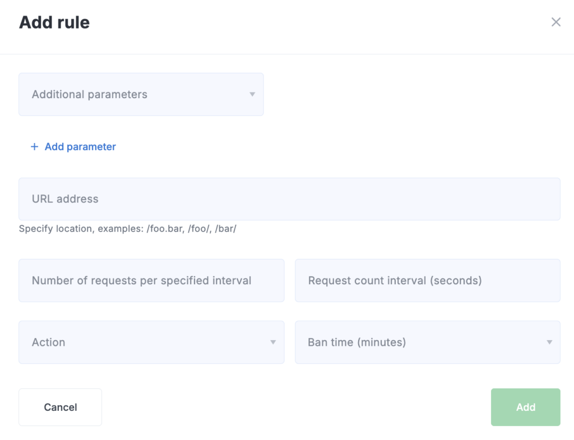574x440 pixels.
Task: Click the Add parameter link
Action: click(x=80, y=147)
